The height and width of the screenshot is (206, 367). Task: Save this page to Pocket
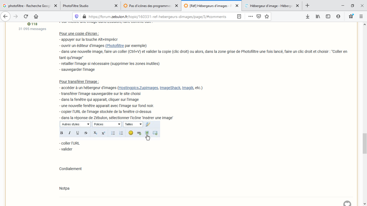coord(259,16)
